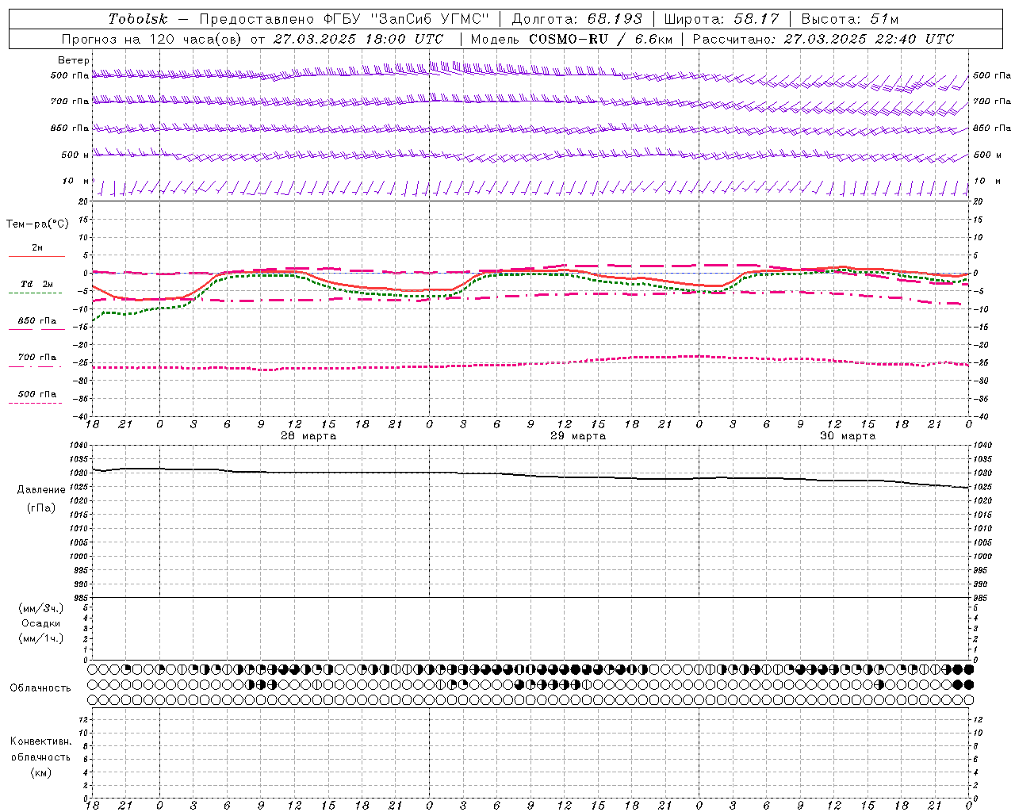Click the Облачность cloud cover label
This screenshot has height=812, width=1015.
tap(40, 688)
